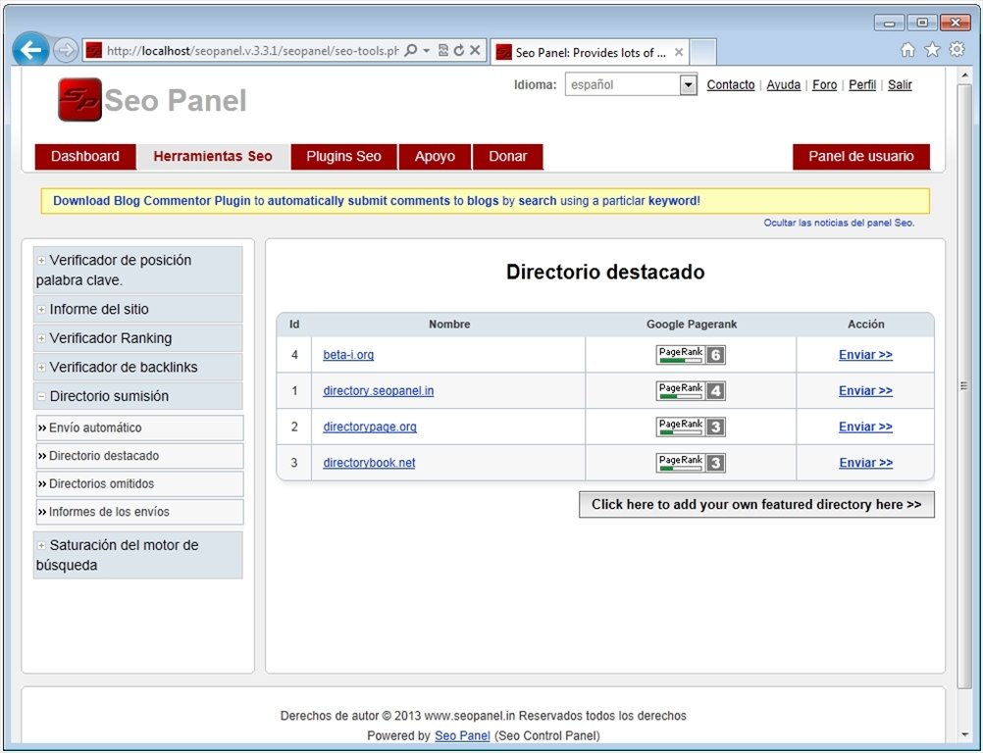This screenshot has width=983, height=753.
Task: Click the Nombre column header
Action: (x=449, y=325)
